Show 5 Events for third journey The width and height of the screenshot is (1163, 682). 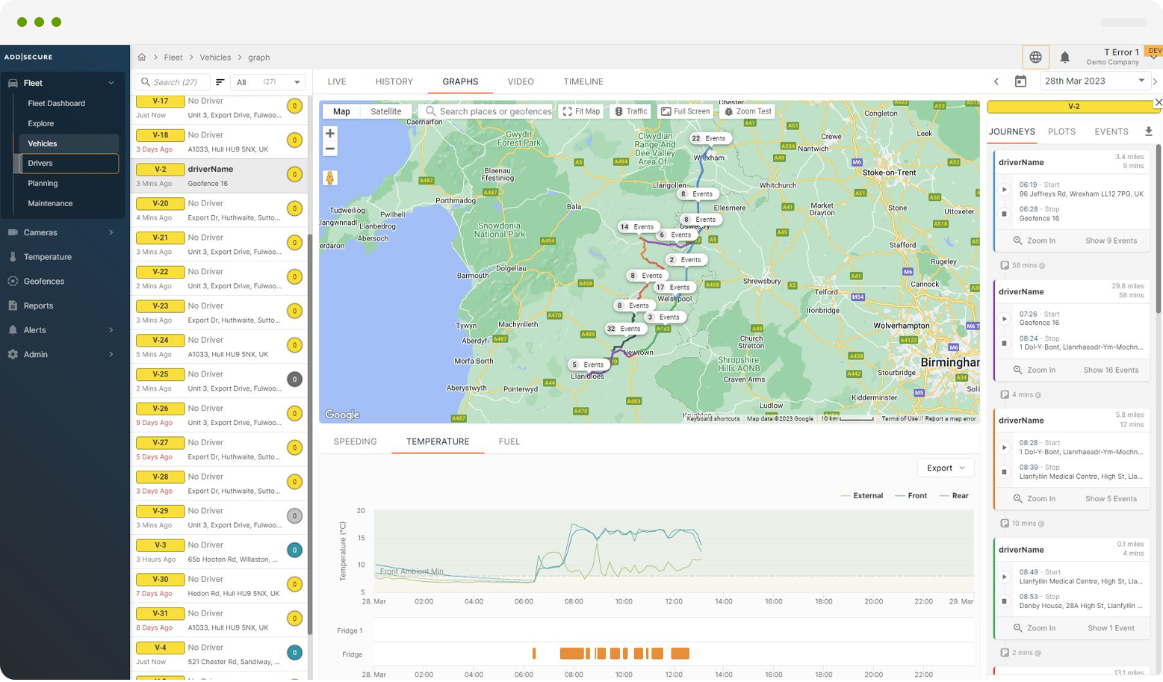tap(1111, 499)
